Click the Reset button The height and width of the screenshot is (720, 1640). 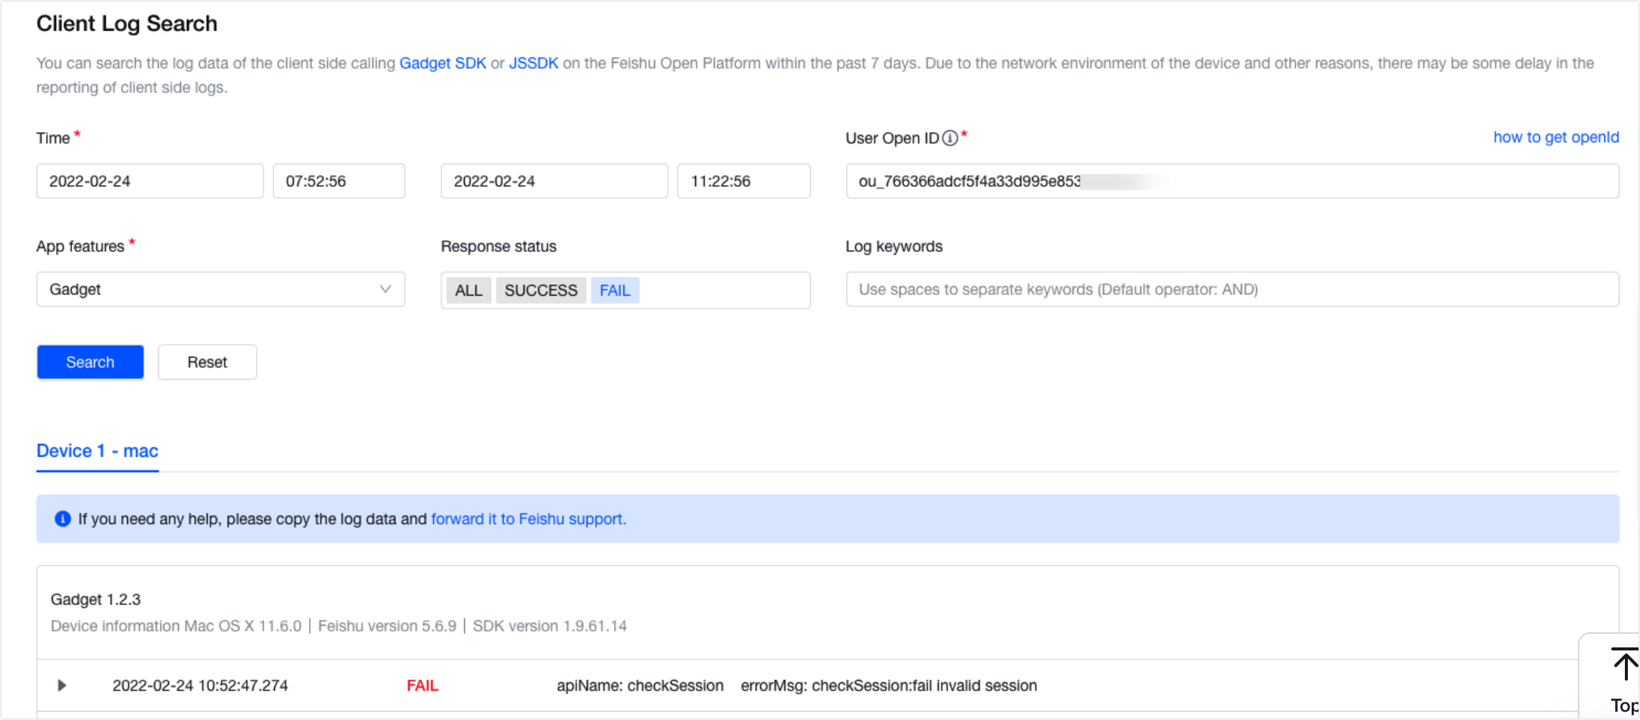coord(207,362)
